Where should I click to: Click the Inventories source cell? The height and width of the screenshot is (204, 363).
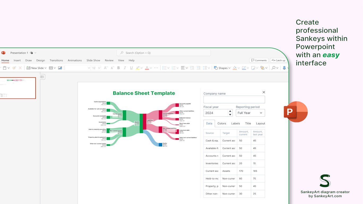(212, 163)
